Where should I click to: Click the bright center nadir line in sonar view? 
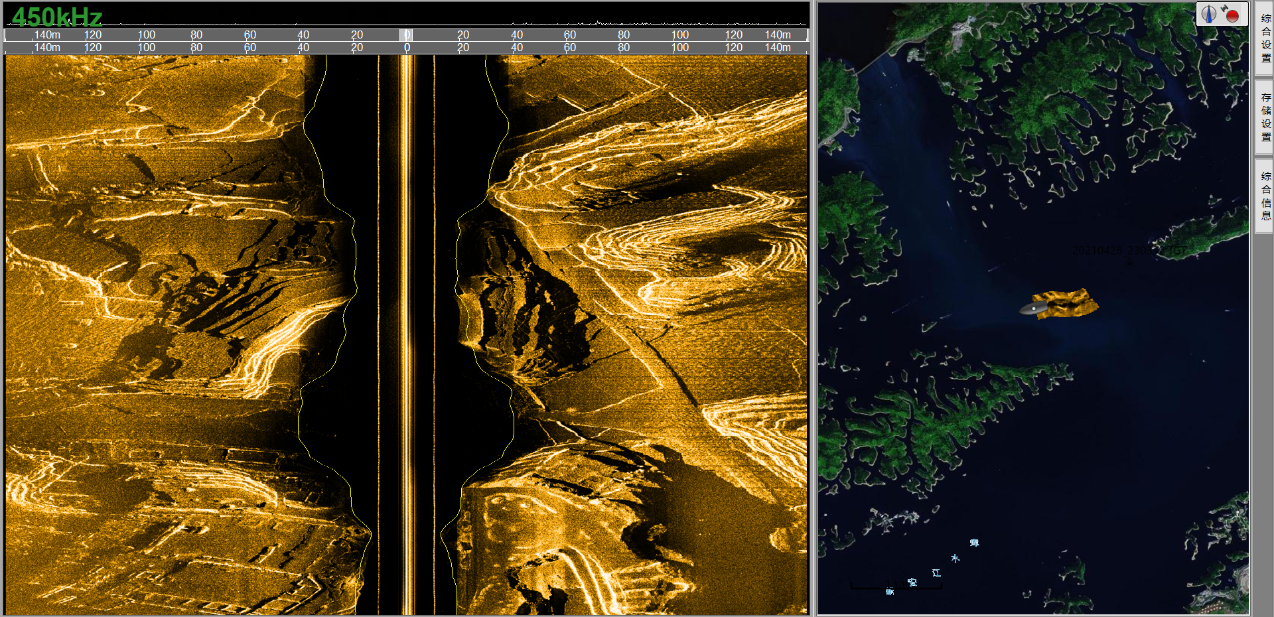coord(407,332)
